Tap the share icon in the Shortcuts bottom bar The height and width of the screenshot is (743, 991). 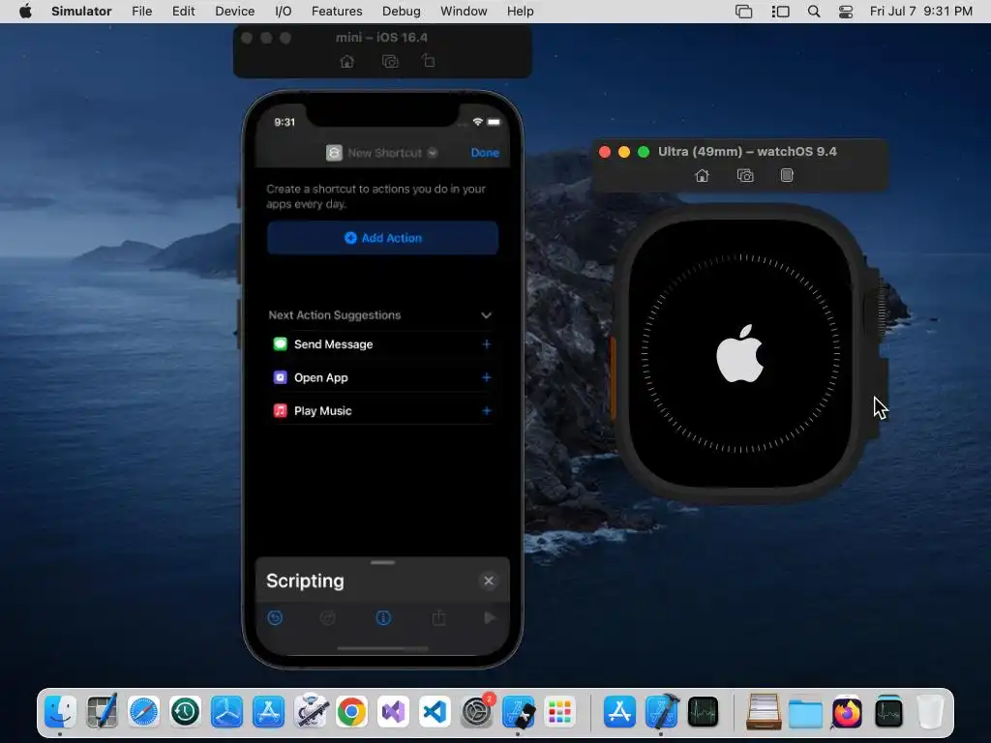[x=438, y=617]
